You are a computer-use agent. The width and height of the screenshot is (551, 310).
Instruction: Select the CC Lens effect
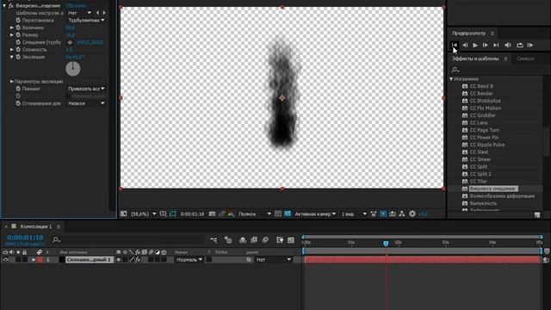click(x=479, y=122)
